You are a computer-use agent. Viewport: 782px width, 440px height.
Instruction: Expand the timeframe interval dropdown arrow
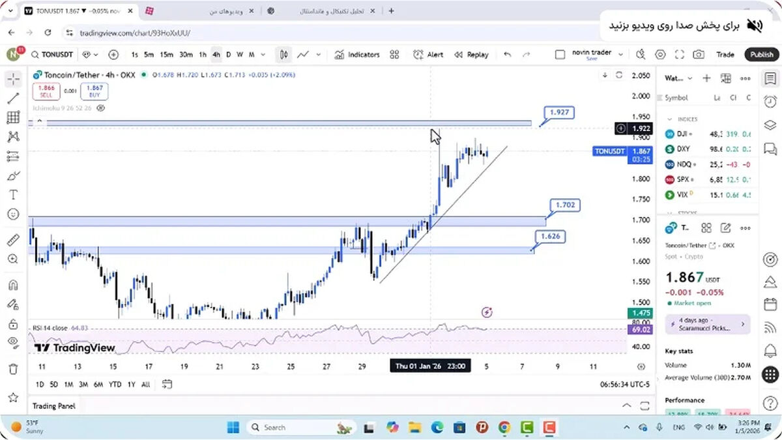click(263, 55)
